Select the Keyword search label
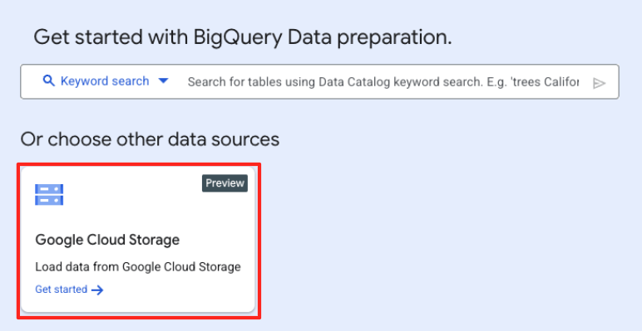642x331 pixels. 105,81
